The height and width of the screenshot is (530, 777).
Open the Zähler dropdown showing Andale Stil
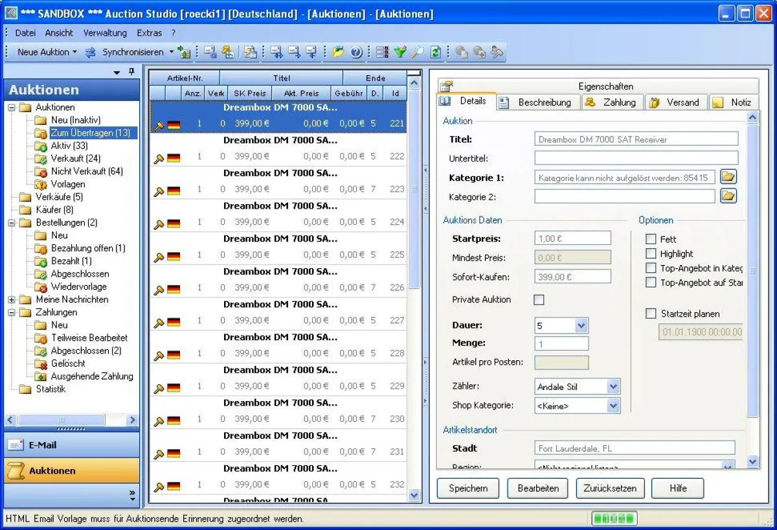pyautogui.click(x=613, y=387)
